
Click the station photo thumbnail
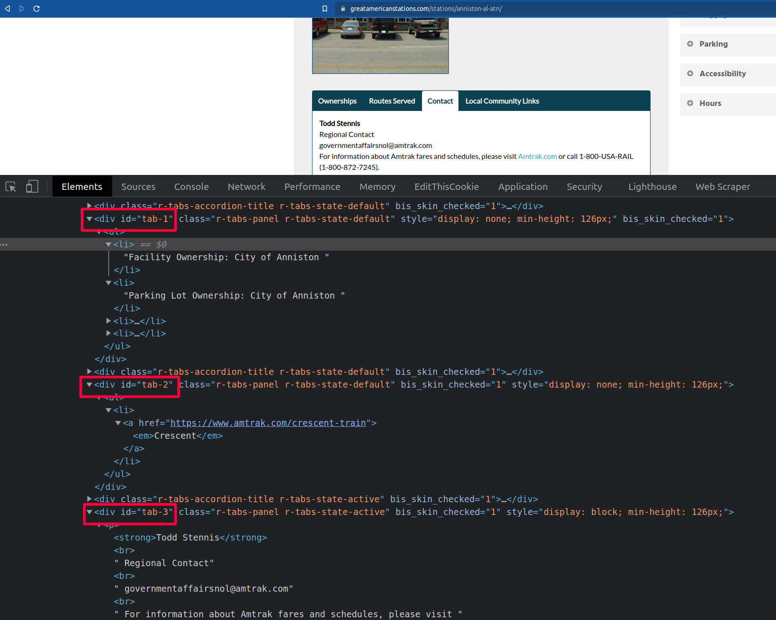(380, 46)
